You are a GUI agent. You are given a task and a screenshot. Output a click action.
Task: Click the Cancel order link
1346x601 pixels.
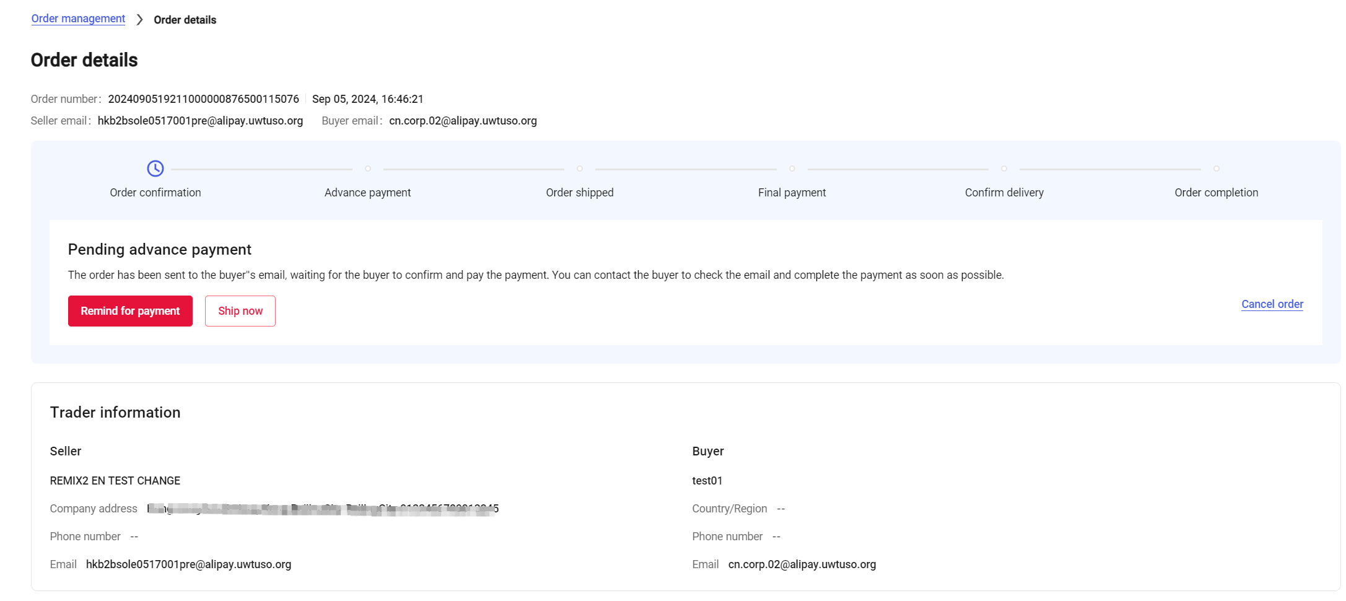[x=1272, y=304]
